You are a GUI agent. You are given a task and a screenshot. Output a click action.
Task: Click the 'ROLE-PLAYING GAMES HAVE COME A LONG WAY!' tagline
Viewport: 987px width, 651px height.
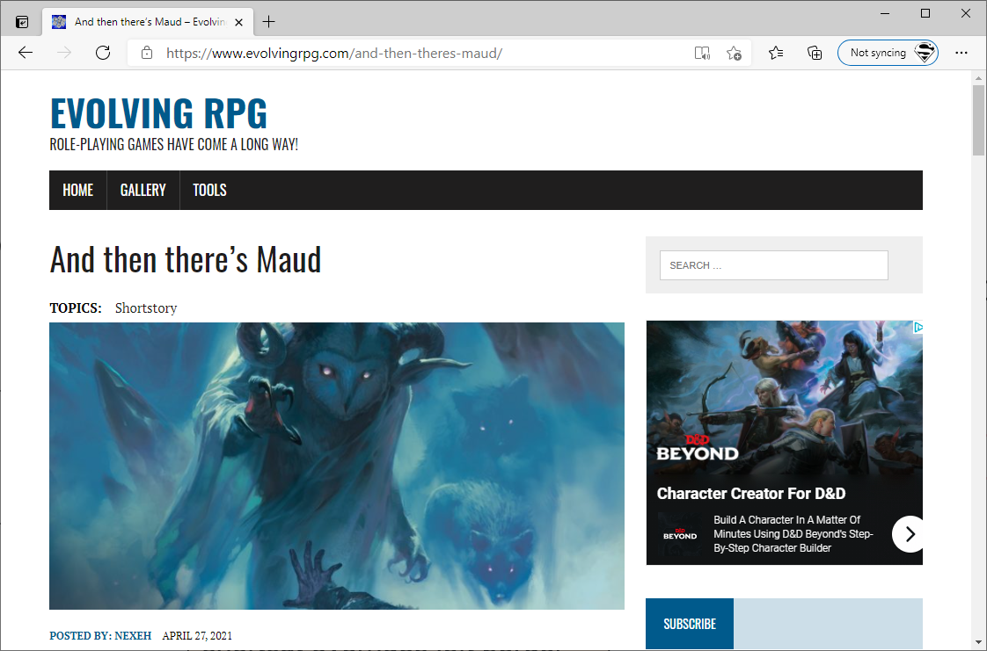click(173, 145)
